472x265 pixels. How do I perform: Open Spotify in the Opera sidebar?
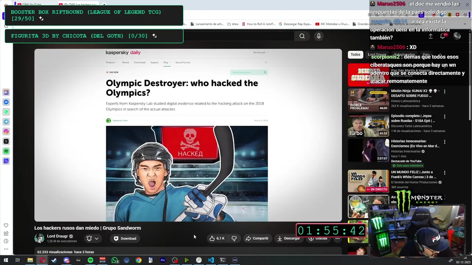[6, 151]
